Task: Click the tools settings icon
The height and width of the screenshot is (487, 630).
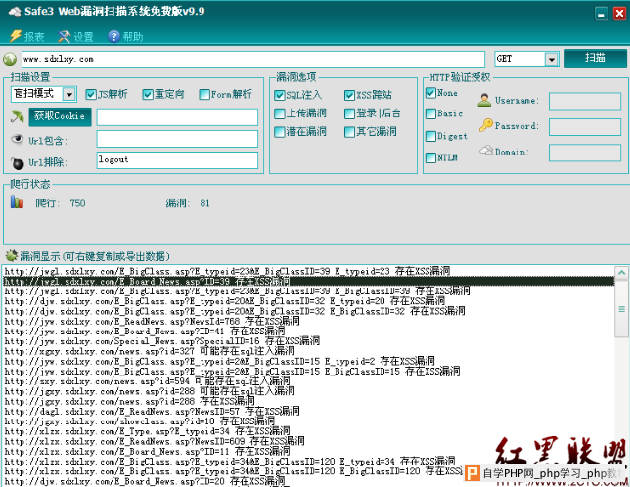Action: [64, 36]
